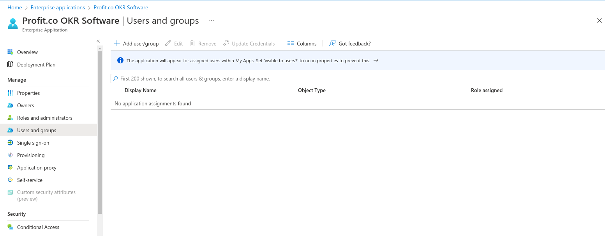
Task: Close the Users and groups blade
Action: pos(600,21)
